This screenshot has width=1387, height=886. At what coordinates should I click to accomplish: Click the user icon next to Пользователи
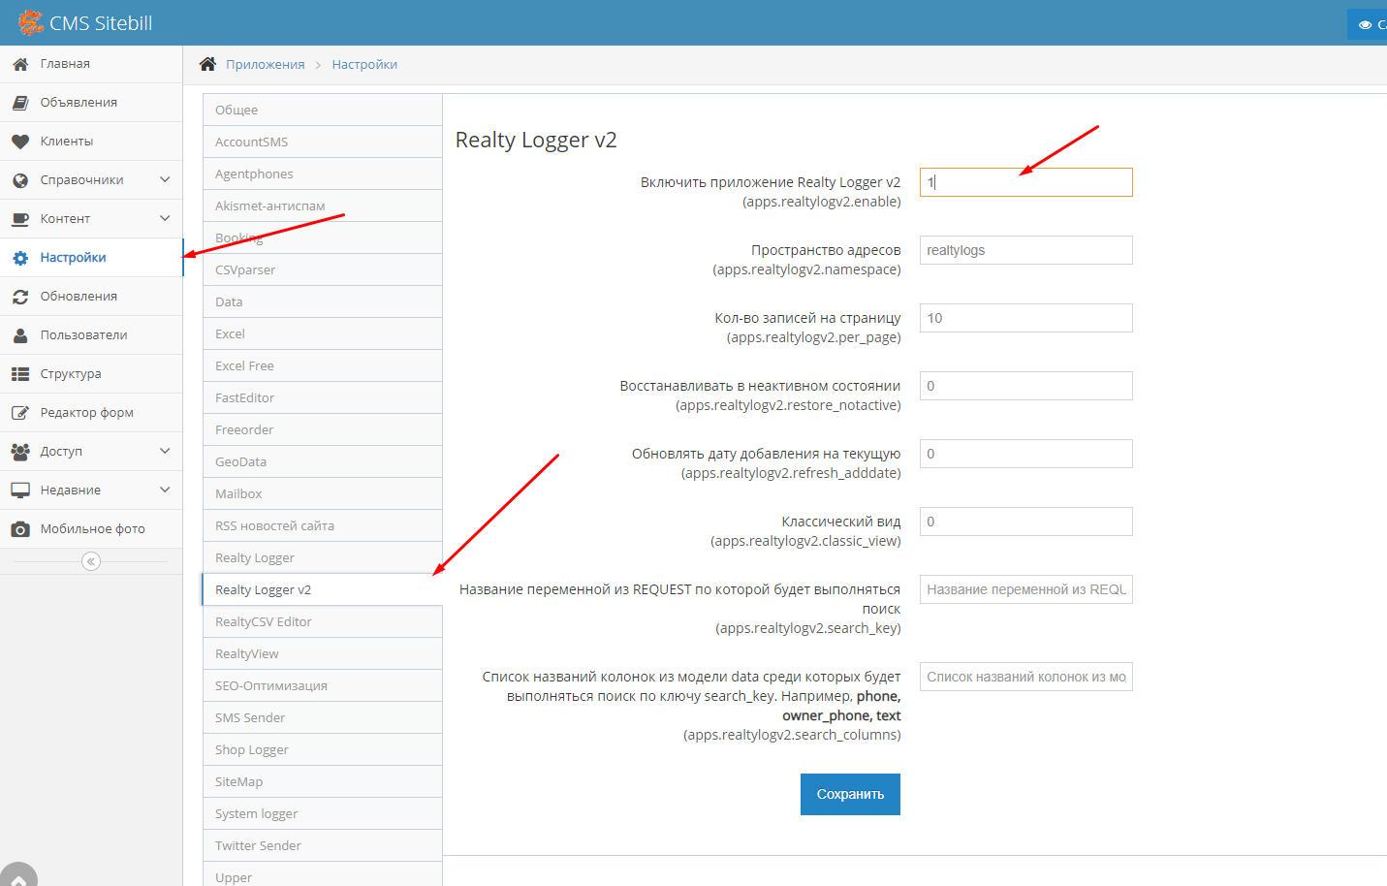(20, 335)
